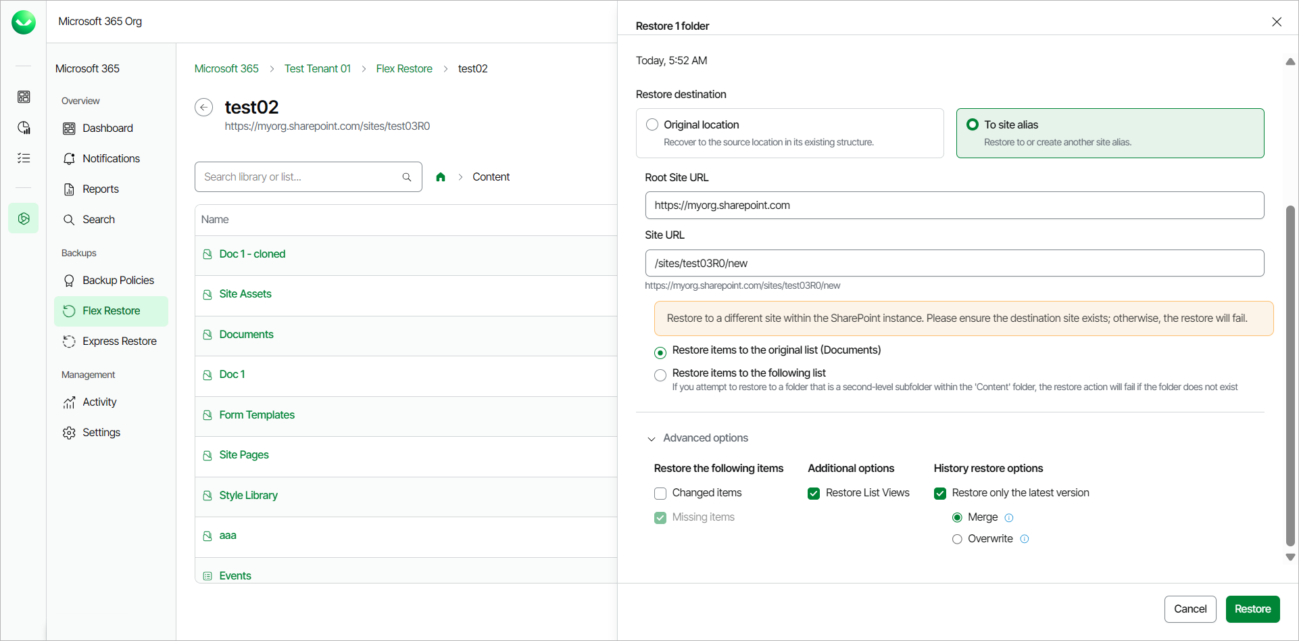Collapse the Advanced options section
Viewport: 1299px width, 641px height.
652,439
